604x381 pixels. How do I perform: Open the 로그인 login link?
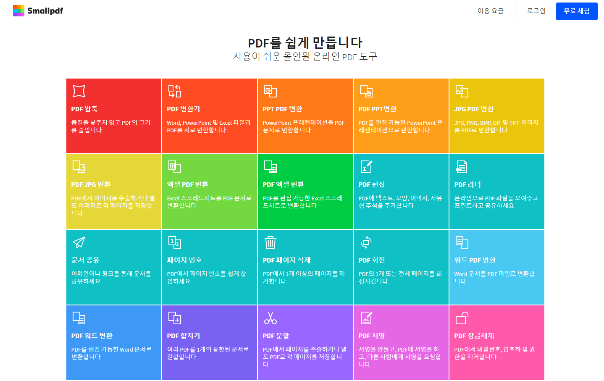pyautogui.click(x=536, y=11)
